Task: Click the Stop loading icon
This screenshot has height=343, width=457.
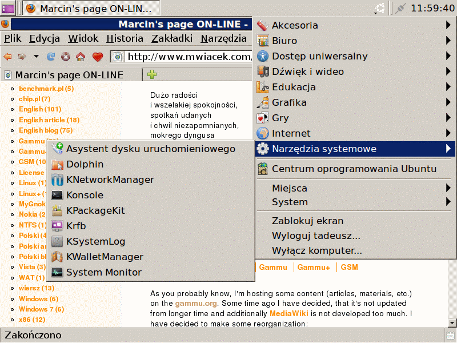Action: 66,57
